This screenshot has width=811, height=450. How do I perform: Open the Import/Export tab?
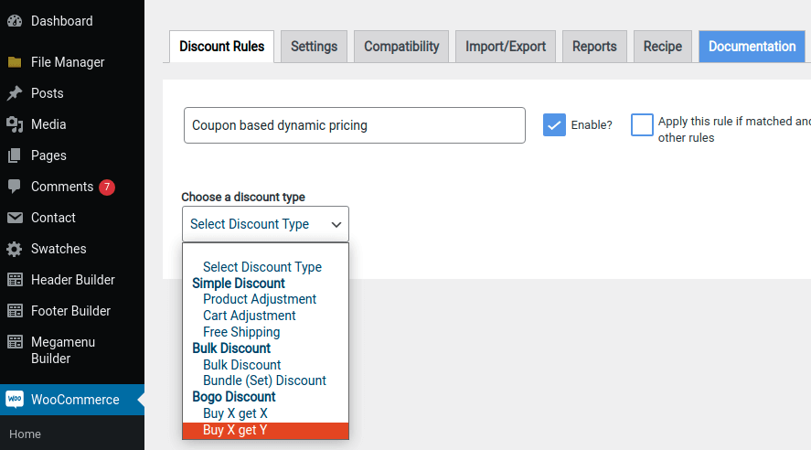tap(505, 47)
